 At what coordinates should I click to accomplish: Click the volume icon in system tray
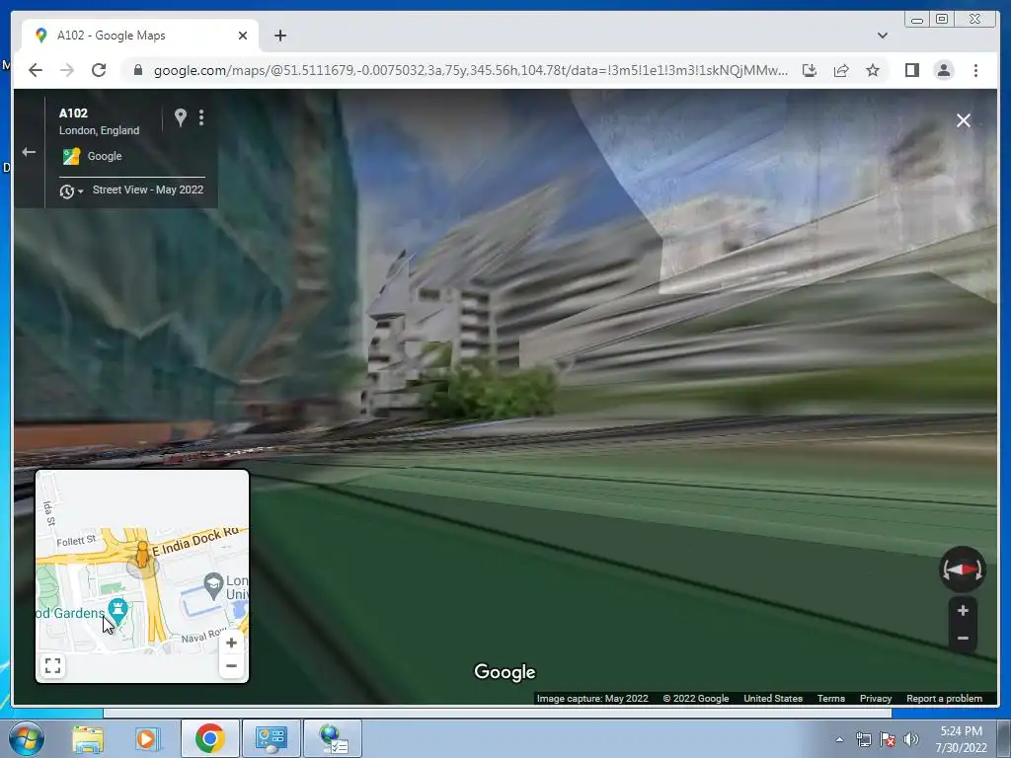(911, 739)
